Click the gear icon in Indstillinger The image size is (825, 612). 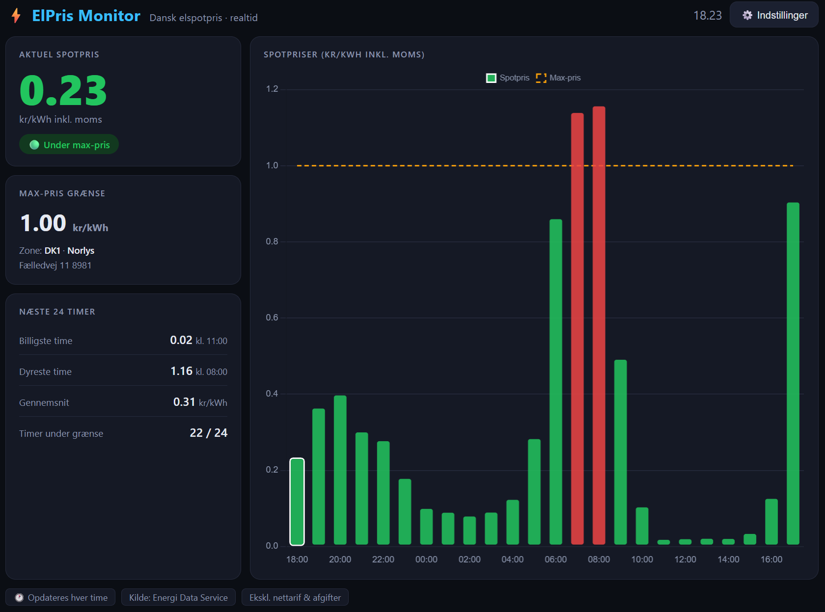pos(747,15)
